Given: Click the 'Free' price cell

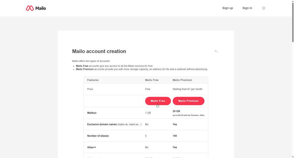Looking at the screenshot, I should 148,89.
